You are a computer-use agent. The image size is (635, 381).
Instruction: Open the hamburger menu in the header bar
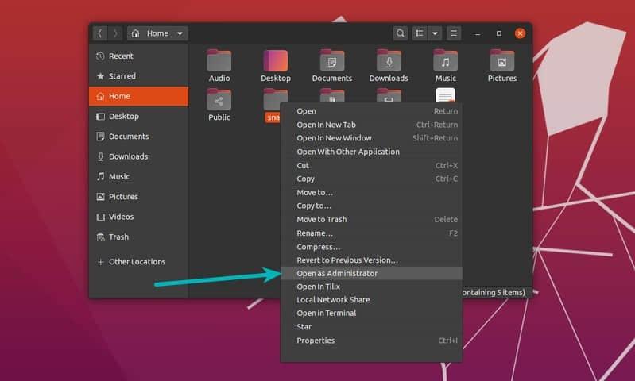point(454,33)
